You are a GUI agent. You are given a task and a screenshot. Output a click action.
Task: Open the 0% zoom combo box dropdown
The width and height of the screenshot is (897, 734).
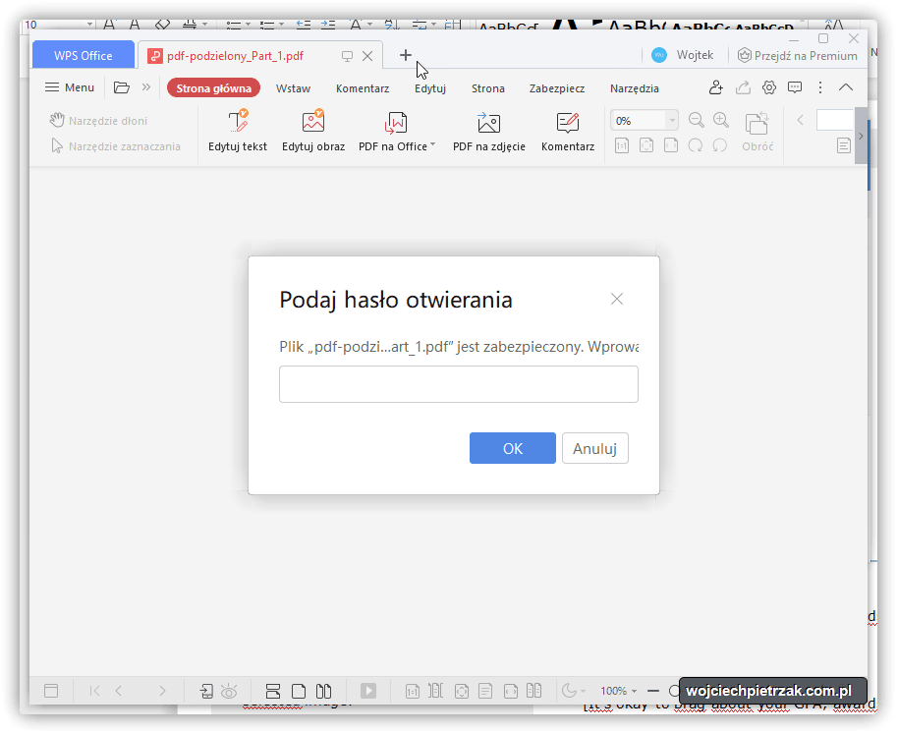pyautogui.click(x=672, y=121)
